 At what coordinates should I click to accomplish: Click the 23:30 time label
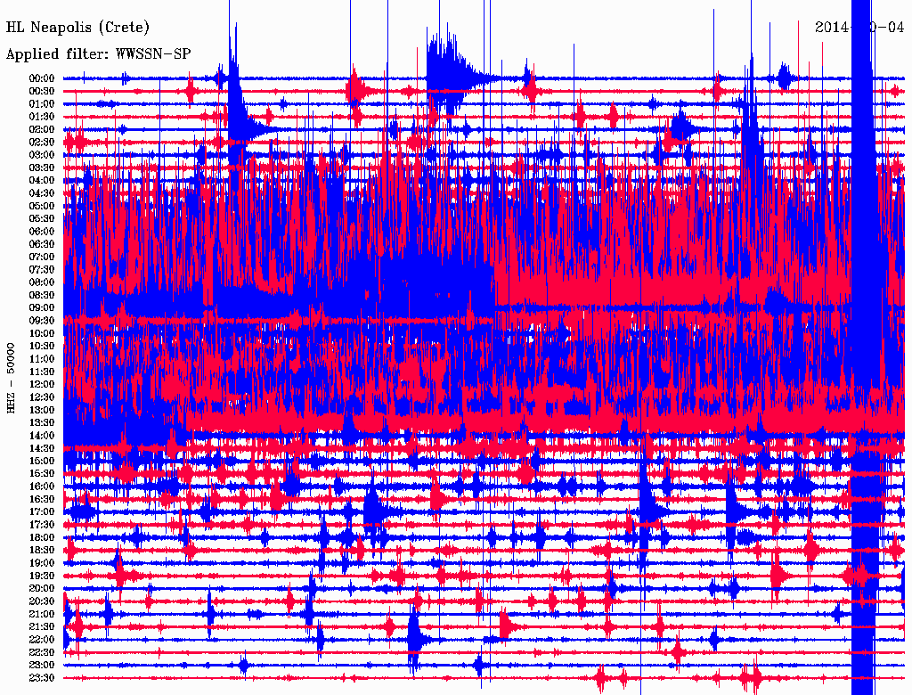(42, 678)
